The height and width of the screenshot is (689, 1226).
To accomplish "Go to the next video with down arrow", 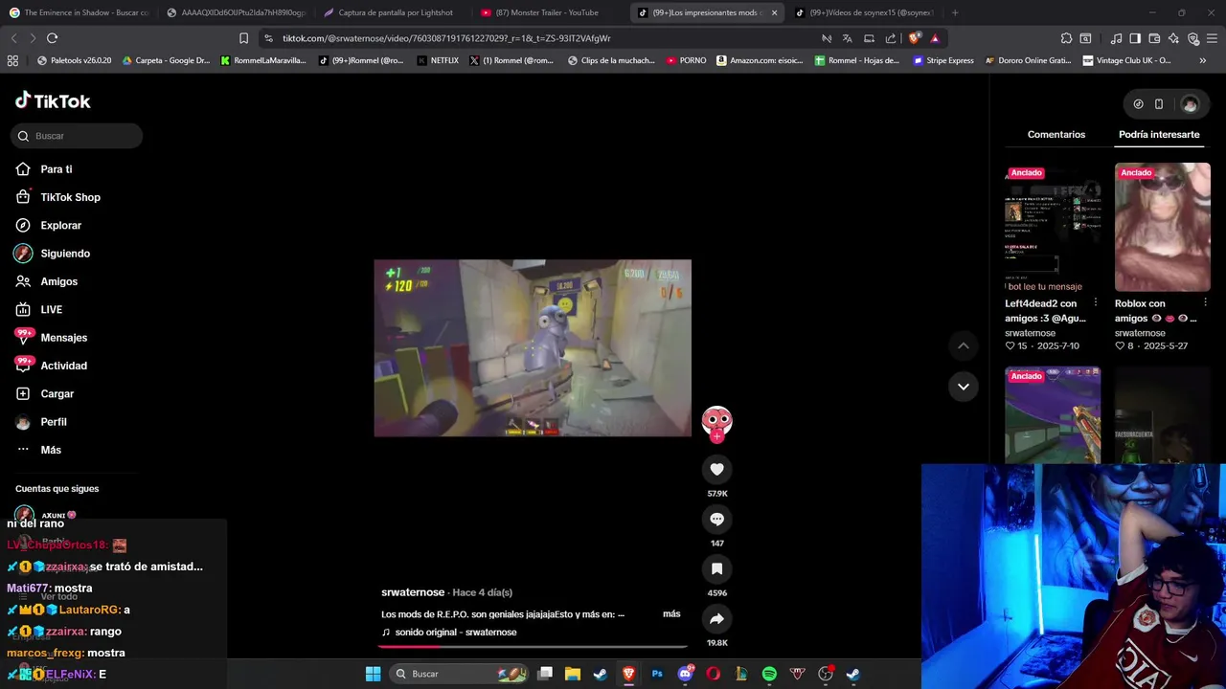I will click(x=964, y=387).
